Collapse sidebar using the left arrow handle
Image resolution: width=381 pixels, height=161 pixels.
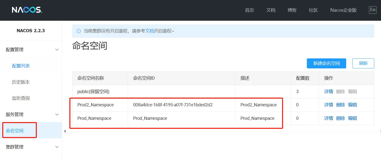65,131
